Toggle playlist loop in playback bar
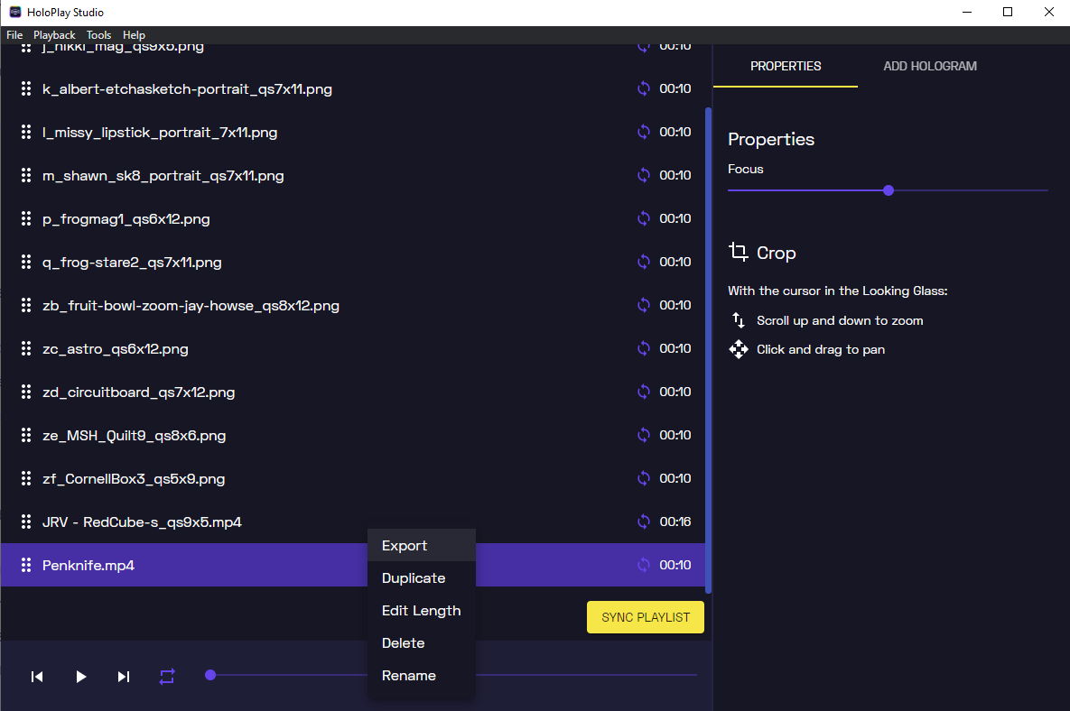The height and width of the screenshot is (711, 1070). 167,677
